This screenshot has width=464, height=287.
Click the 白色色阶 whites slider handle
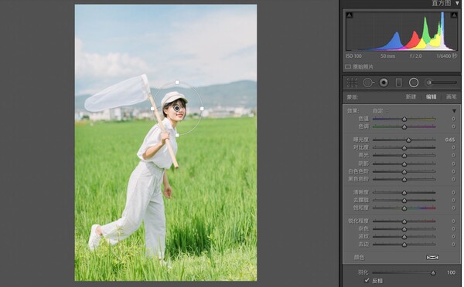coord(404,171)
